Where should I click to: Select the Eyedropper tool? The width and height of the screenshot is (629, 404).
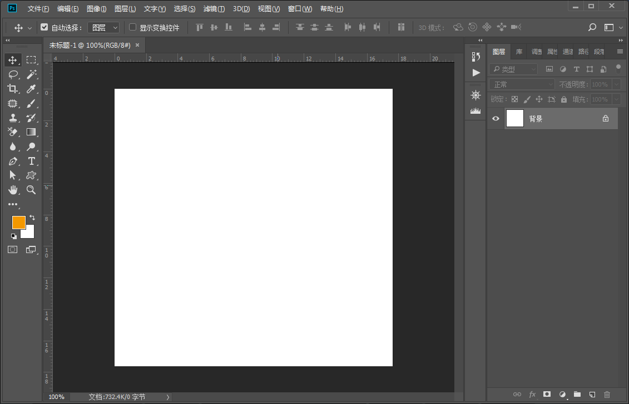point(32,89)
